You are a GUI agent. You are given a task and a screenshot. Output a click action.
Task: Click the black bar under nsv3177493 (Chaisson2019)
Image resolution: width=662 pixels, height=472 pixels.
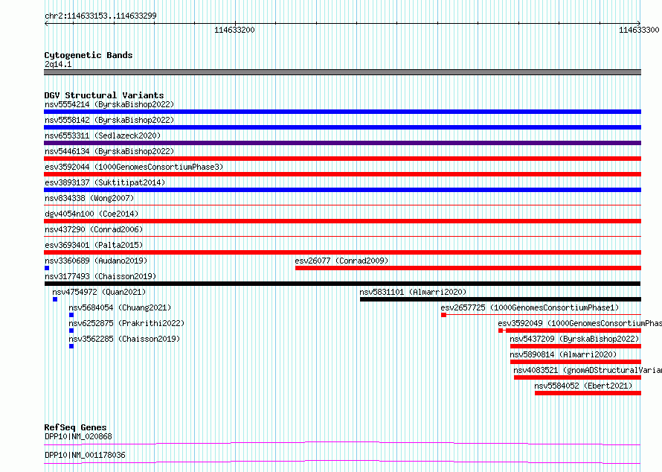tap(342, 284)
